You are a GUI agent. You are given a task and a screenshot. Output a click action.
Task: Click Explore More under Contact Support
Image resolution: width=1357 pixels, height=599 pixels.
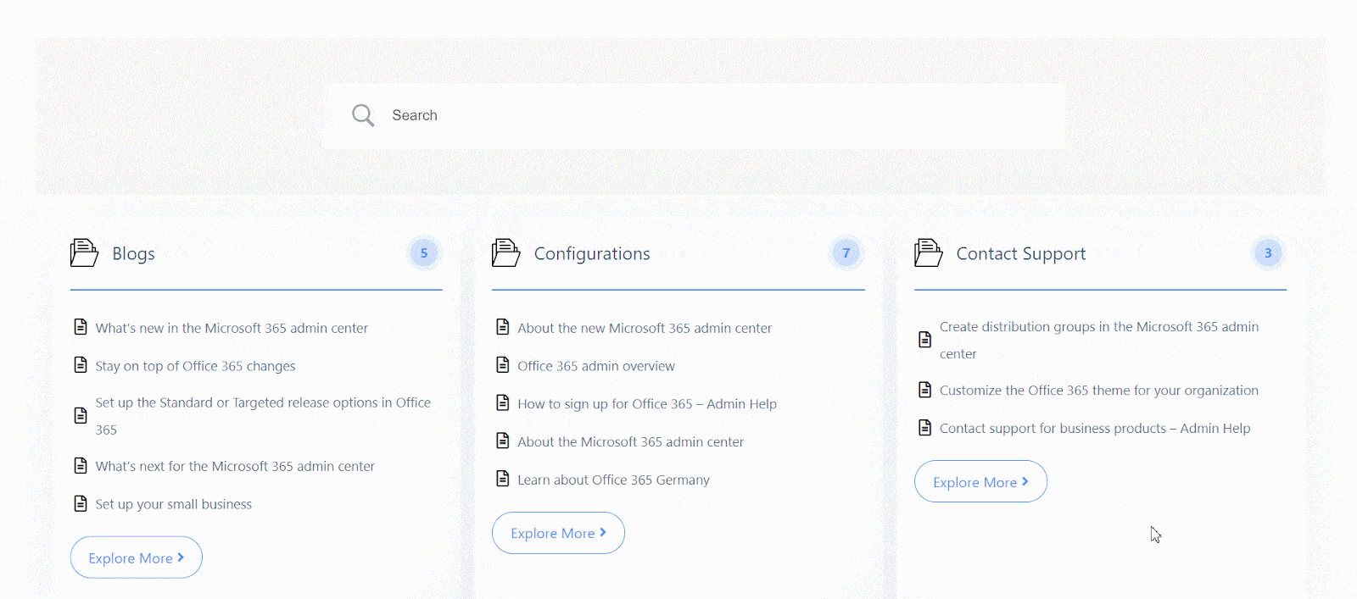pyautogui.click(x=980, y=481)
